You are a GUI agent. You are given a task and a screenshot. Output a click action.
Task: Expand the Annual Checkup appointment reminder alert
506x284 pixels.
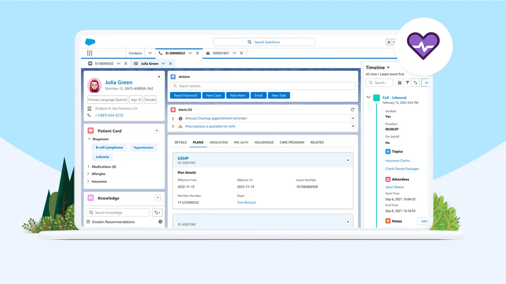pos(173,118)
